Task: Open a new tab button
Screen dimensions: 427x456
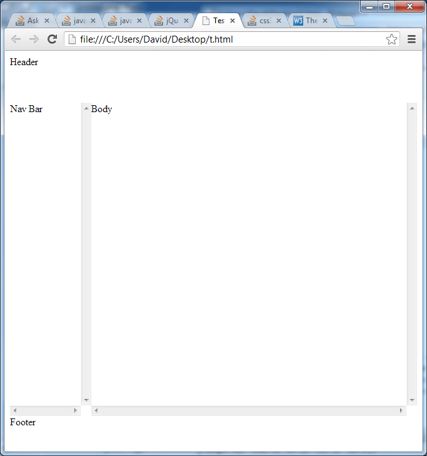Action: tap(346, 21)
